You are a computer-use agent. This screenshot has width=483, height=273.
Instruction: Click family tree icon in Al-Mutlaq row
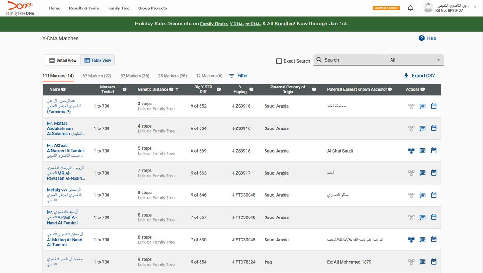click(x=411, y=240)
